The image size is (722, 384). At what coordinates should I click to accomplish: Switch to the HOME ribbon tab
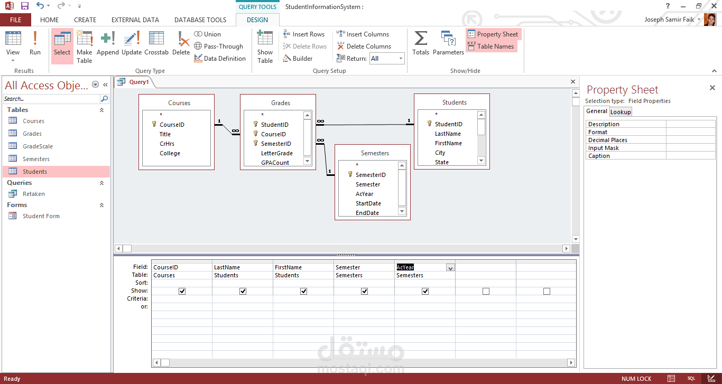coord(49,20)
